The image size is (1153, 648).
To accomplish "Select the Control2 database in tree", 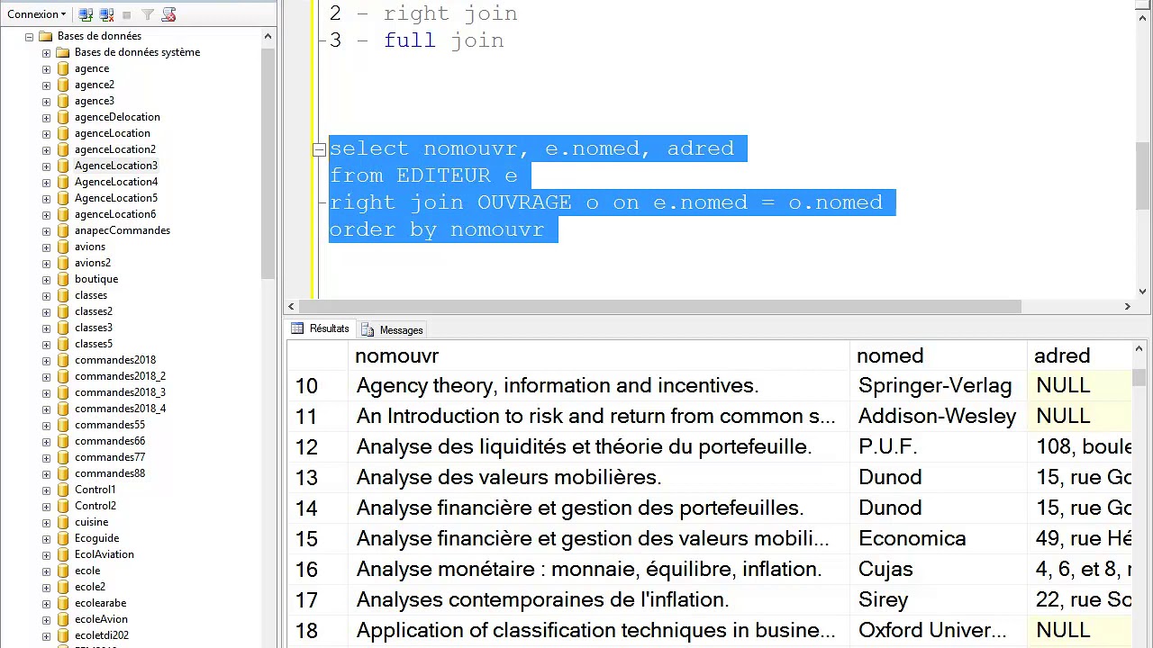I will coord(95,506).
